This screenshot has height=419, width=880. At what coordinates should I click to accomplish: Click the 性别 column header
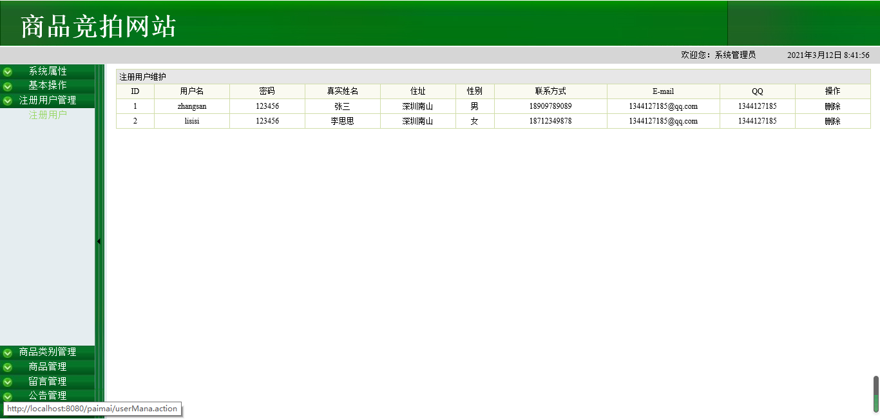475,91
